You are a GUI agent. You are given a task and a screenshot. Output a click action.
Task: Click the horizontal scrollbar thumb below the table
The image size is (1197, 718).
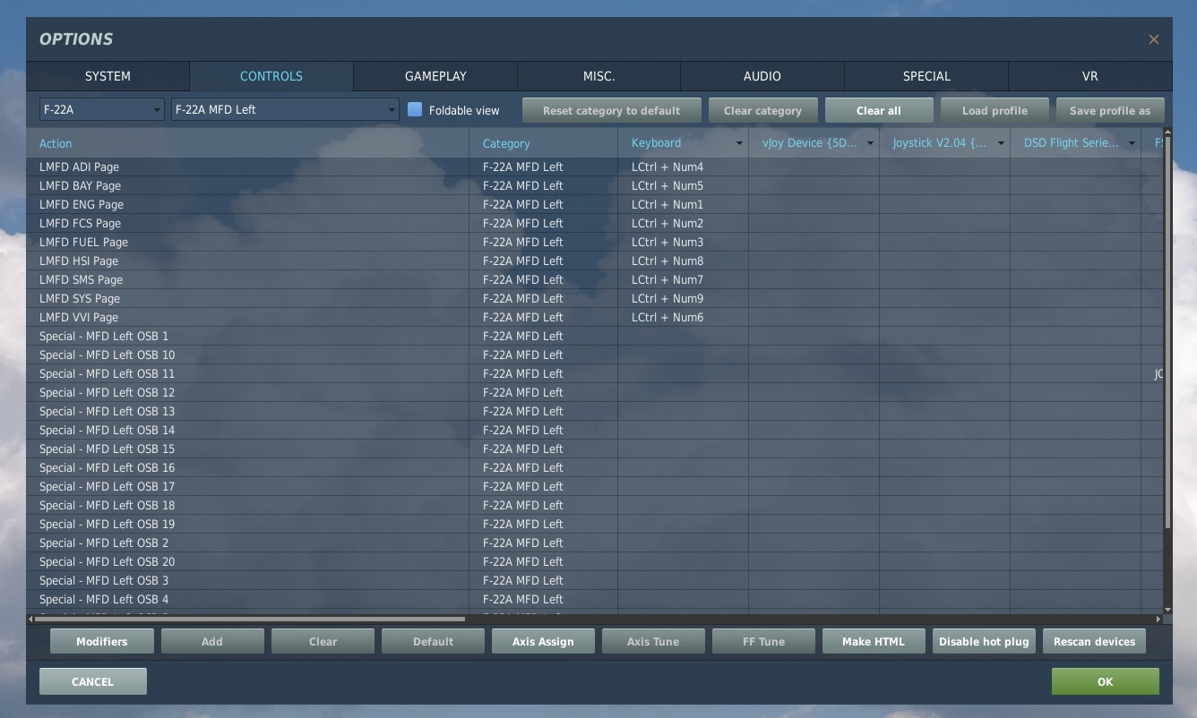tap(250, 619)
